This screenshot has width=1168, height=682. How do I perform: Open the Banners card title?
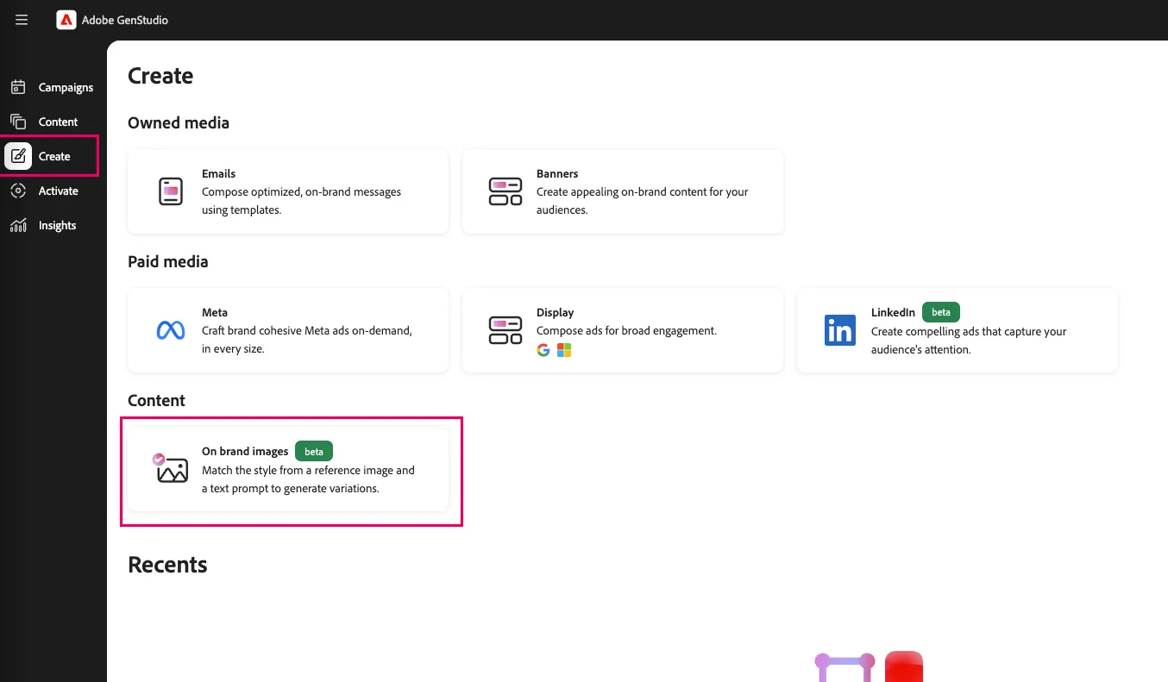[x=557, y=173]
